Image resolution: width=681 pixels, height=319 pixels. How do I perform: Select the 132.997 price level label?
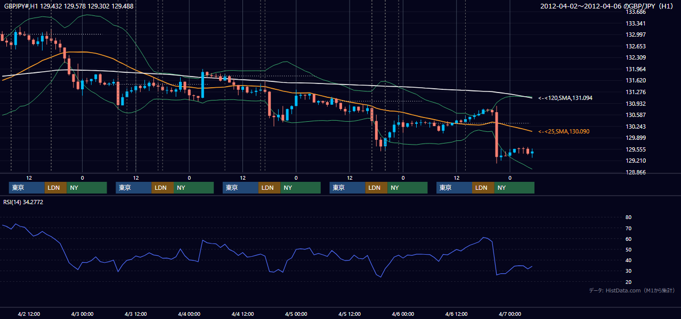(636, 35)
